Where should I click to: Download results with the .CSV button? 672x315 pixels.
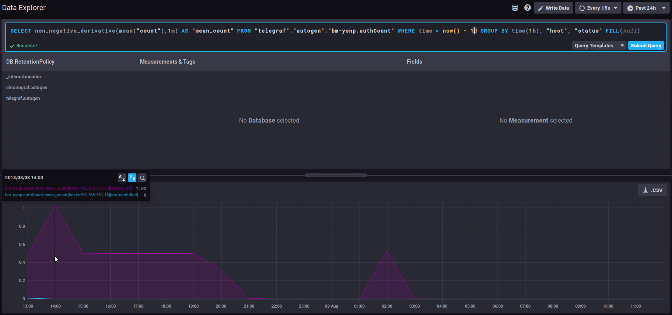[x=653, y=190]
